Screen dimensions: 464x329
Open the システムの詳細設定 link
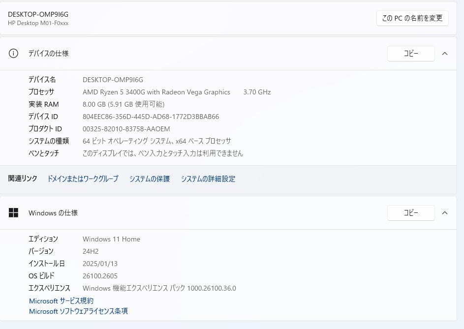(208, 179)
